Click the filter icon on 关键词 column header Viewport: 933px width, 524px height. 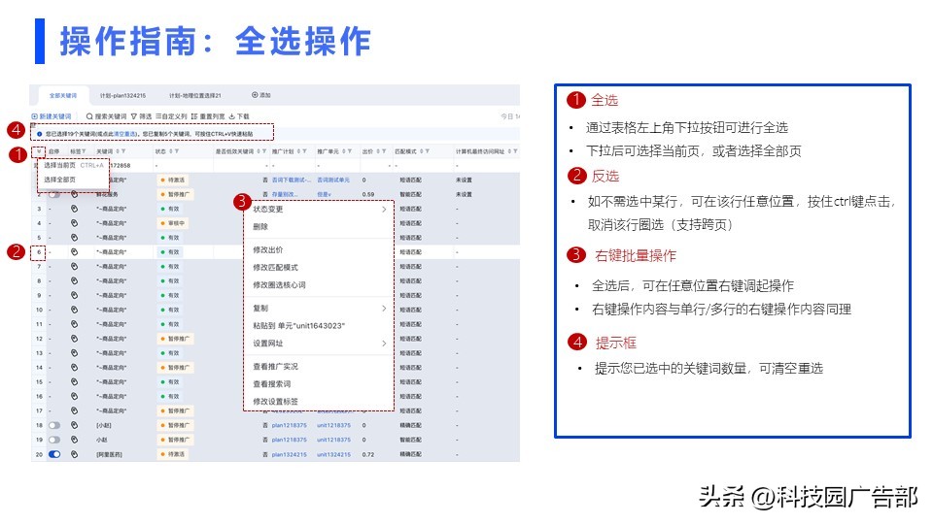(x=123, y=151)
